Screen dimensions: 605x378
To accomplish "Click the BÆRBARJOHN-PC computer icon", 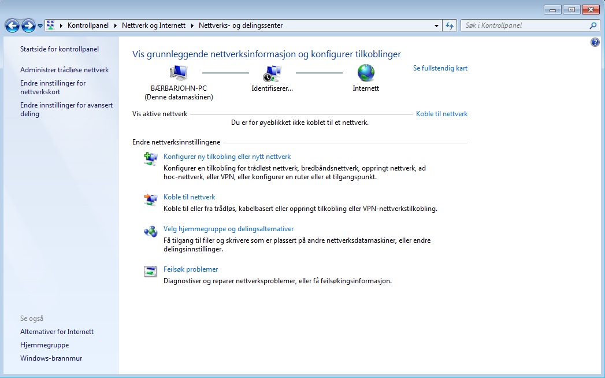I will coord(178,73).
